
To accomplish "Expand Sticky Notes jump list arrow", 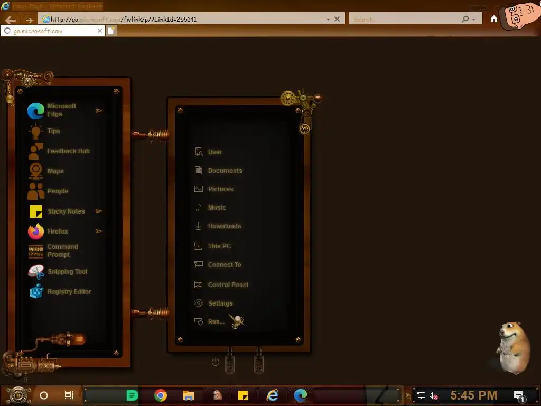I will 99,211.
